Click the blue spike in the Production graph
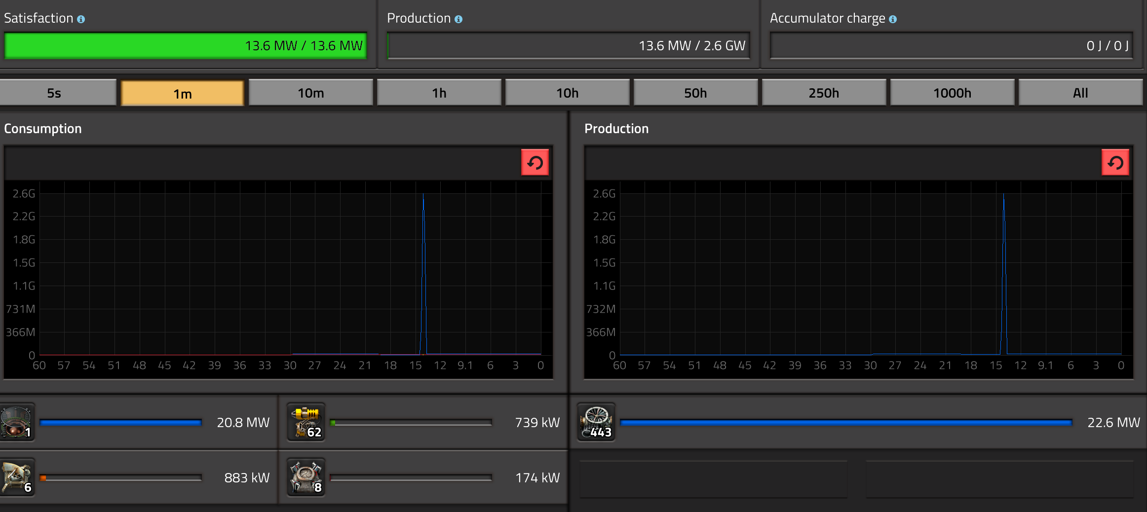Screen dimensions: 1147x512 tap(1004, 274)
